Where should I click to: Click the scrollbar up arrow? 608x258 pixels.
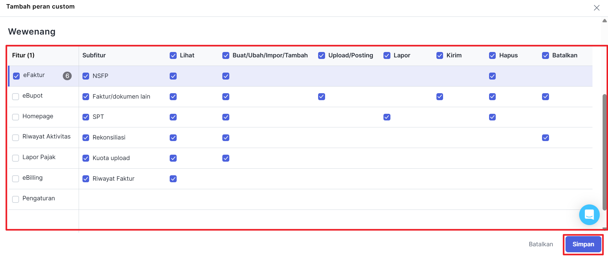[605, 21]
